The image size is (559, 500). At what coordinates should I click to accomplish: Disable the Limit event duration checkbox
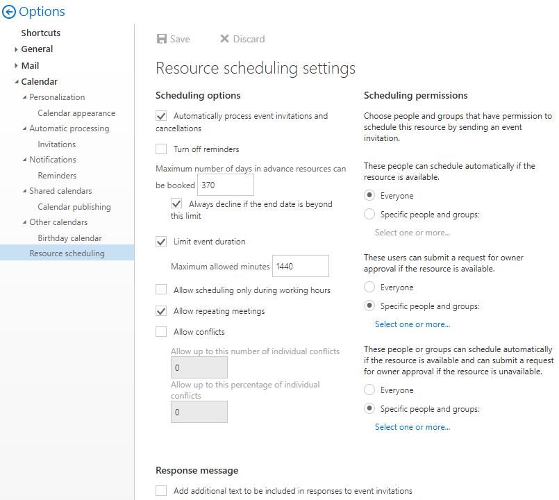pyautogui.click(x=160, y=242)
